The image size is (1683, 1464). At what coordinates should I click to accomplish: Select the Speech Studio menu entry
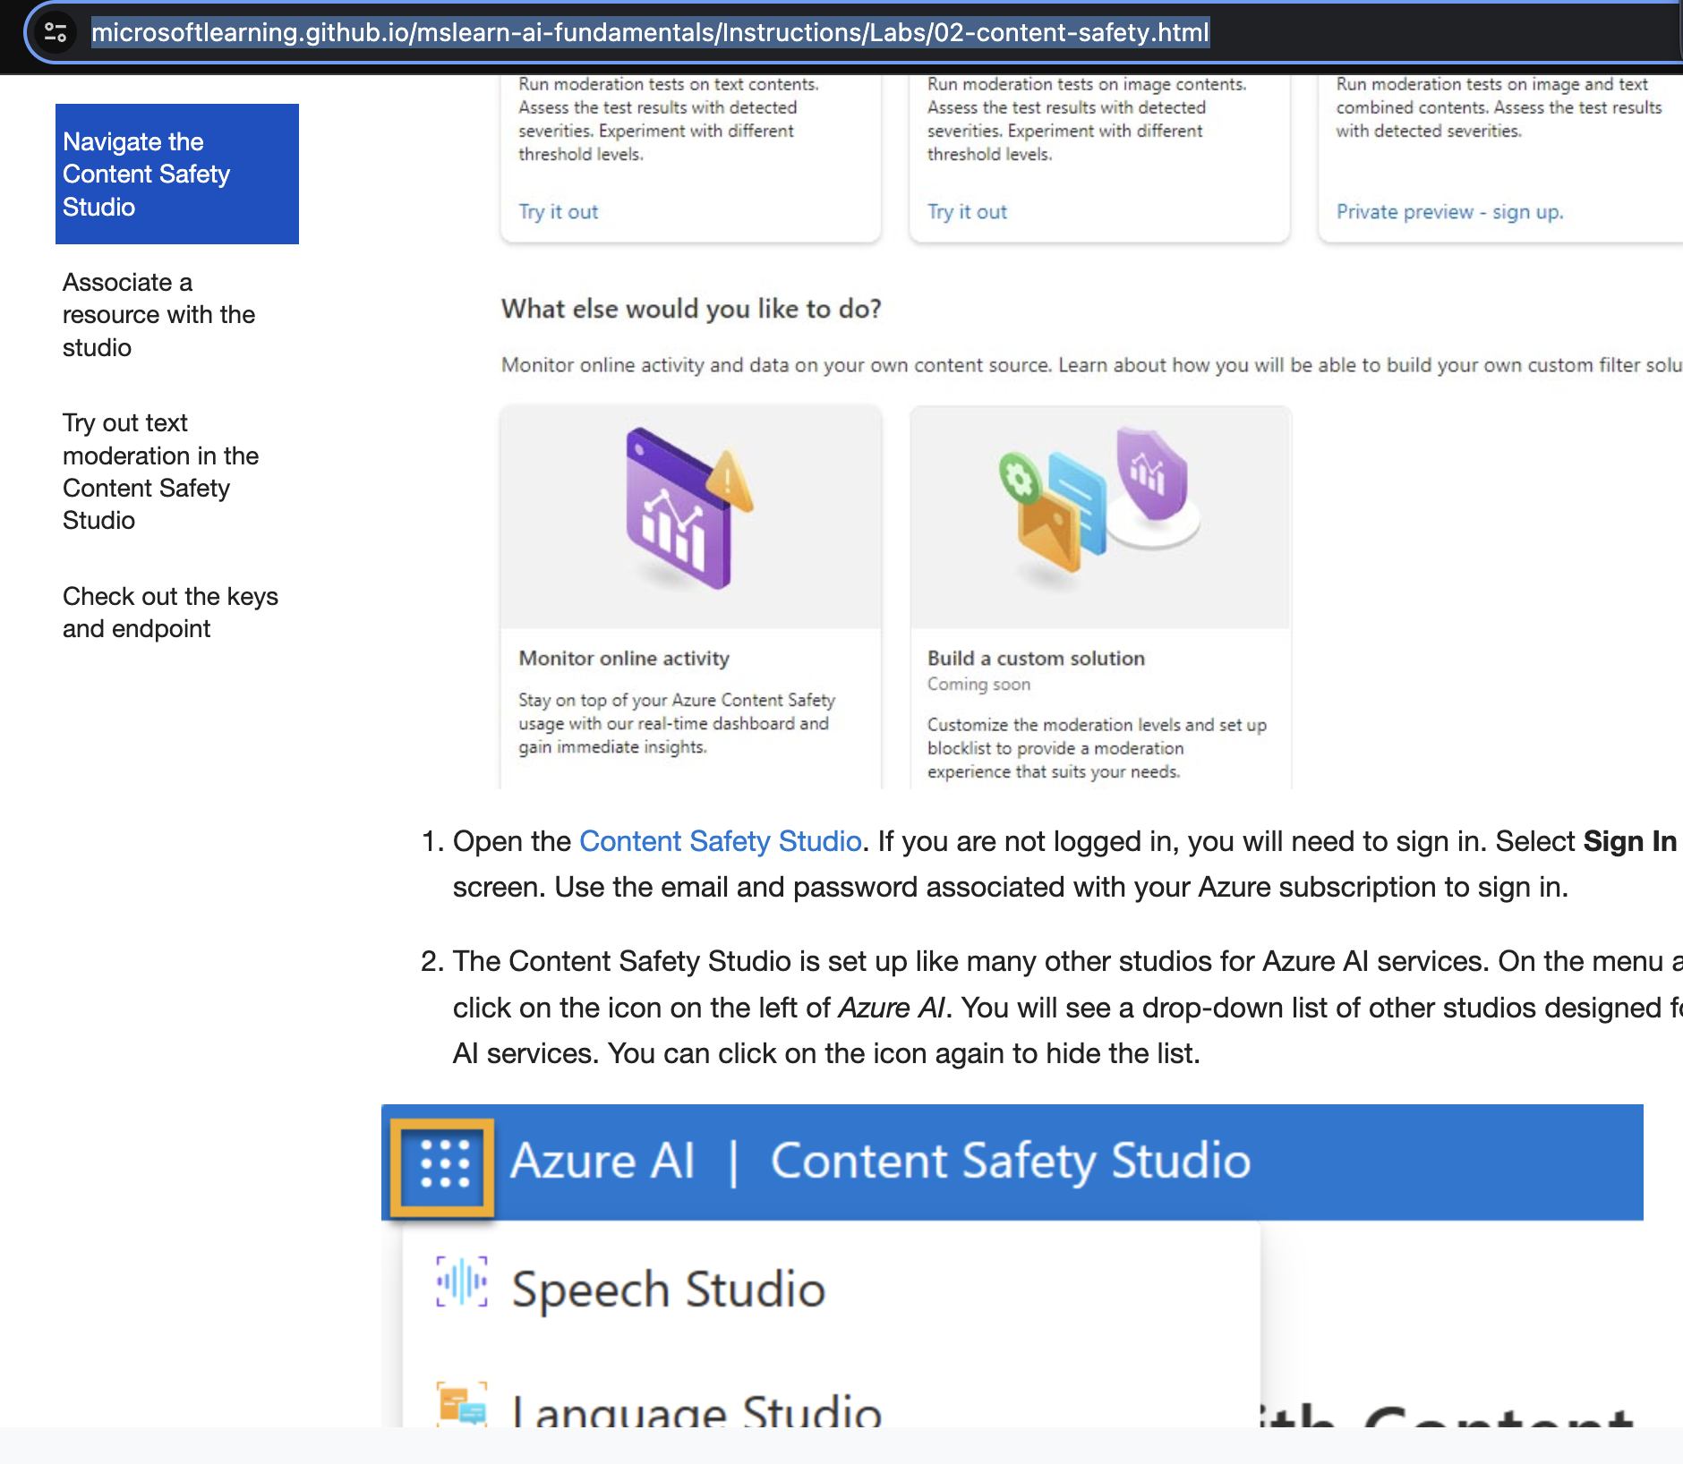pyautogui.click(x=668, y=1284)
